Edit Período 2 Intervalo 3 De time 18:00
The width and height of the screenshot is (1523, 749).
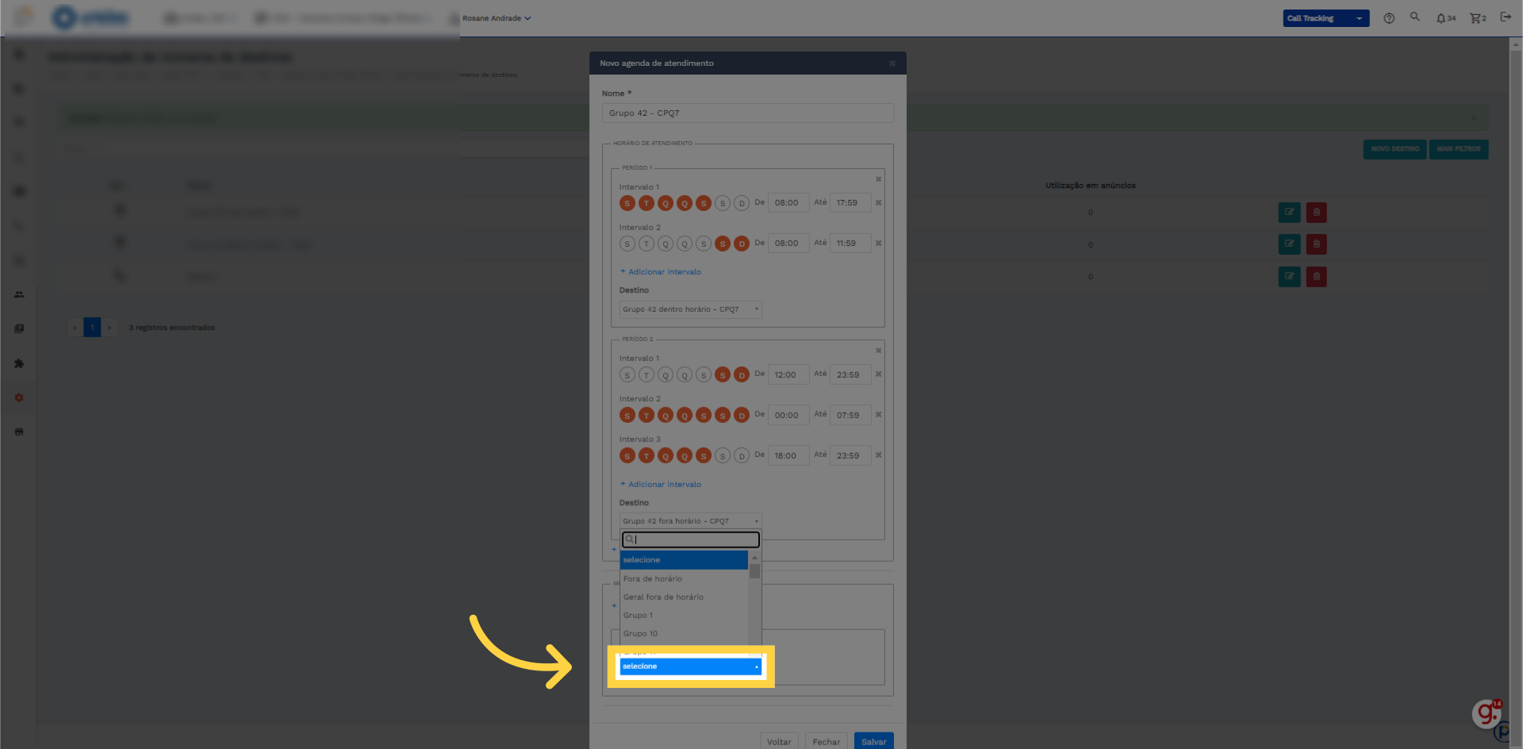[788, 455]
